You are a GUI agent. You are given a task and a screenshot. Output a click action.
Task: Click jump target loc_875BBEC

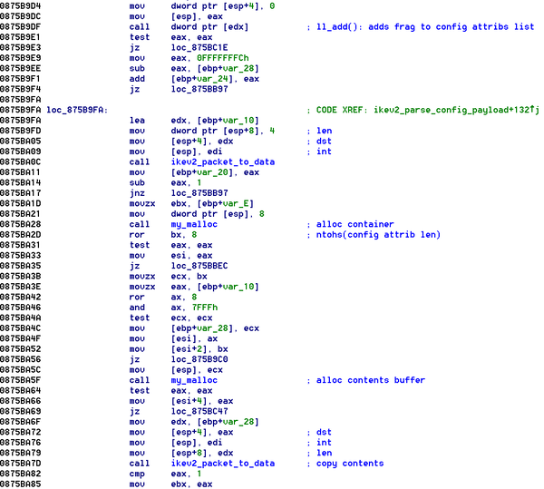coord(199,266)
